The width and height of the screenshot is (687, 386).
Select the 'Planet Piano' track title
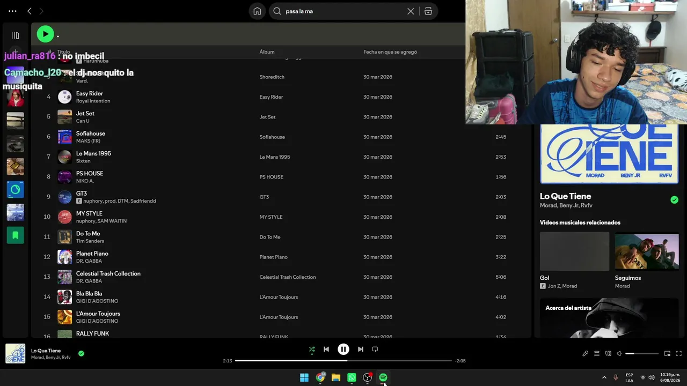coord(92,254)
